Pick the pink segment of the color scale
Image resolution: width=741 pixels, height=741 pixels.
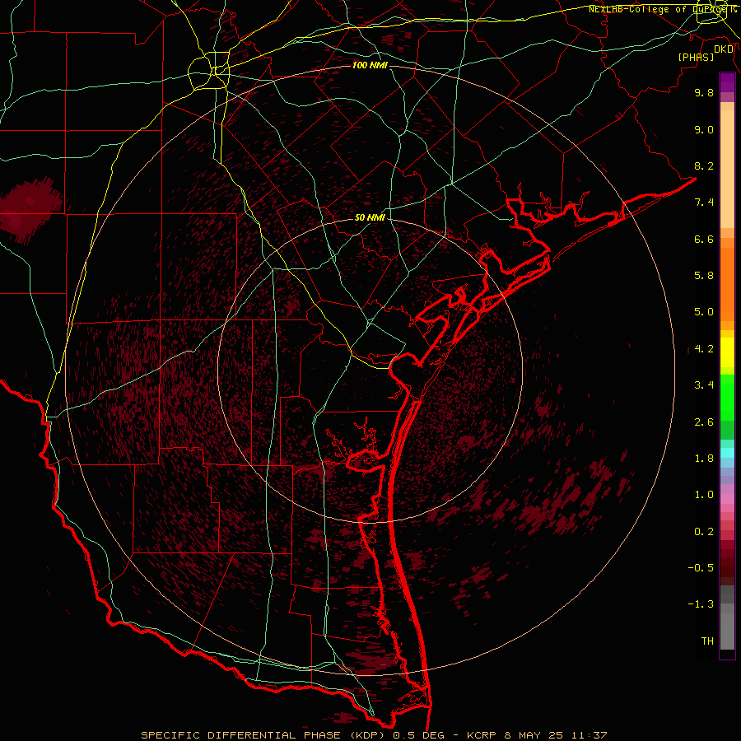[727, 499]
